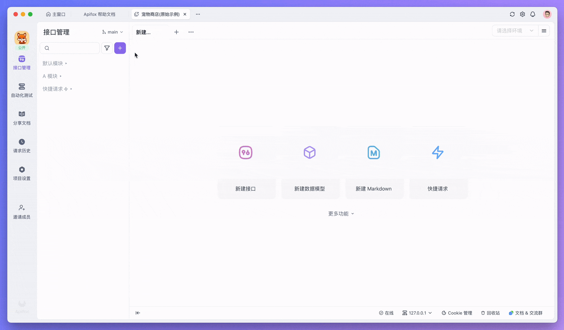
Task: Click the refresh sync icon at top right
Action: pyautogui.click(x=512, y=14)
